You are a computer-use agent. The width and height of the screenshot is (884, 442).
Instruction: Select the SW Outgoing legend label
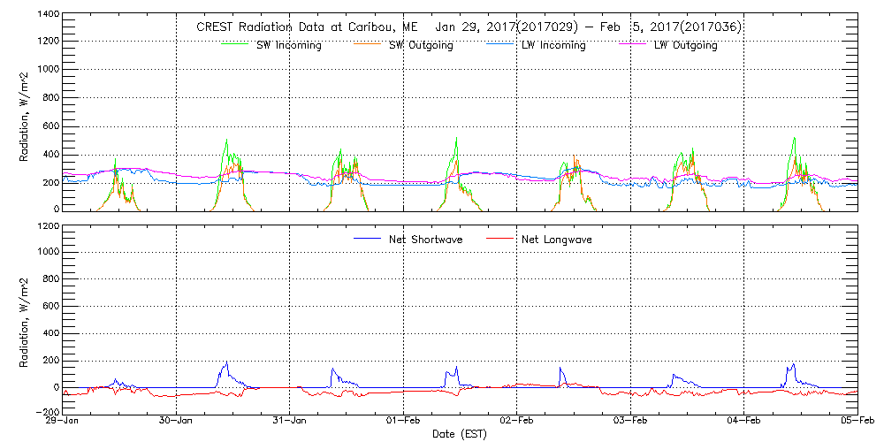[422, 45]
